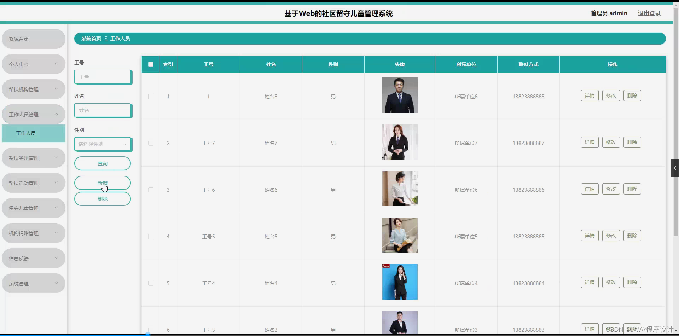The image size is (679, 336).
Task: Select 系统首页 in the sidebar
Action: [x=33, y=39]
